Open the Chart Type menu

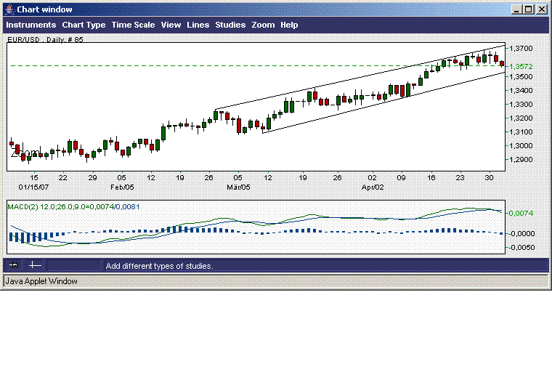click(84, 25)
